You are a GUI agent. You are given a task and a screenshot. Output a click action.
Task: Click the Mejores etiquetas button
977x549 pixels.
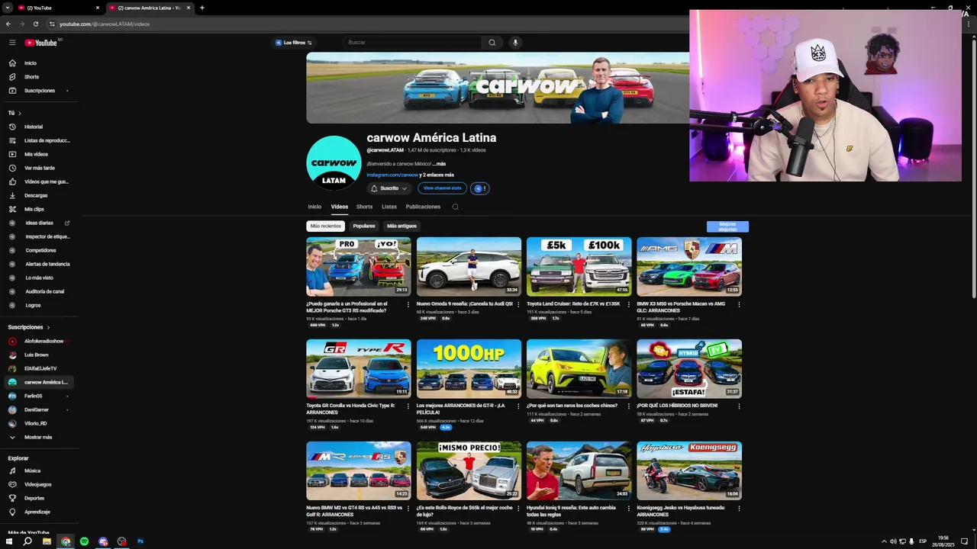click(727, 226)
